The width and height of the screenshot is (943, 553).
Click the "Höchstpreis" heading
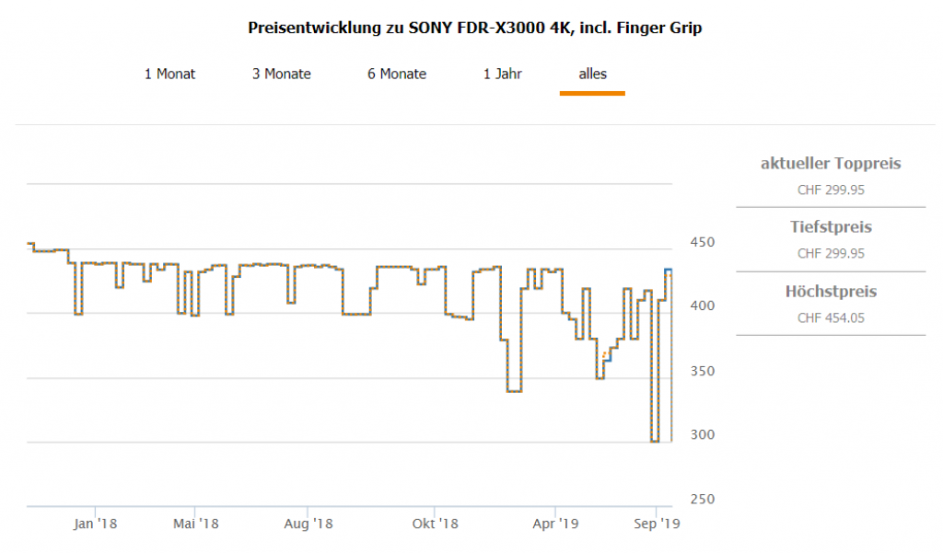(831, 291)
